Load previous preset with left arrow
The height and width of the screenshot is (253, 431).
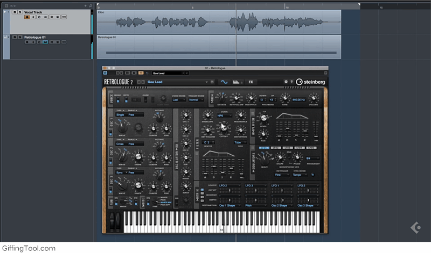click(139, 82)
